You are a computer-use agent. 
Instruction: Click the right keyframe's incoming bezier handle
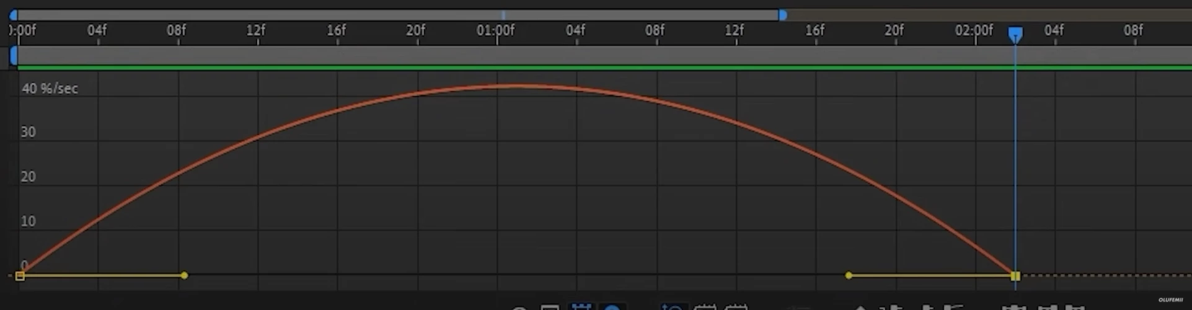click(849, 275)
